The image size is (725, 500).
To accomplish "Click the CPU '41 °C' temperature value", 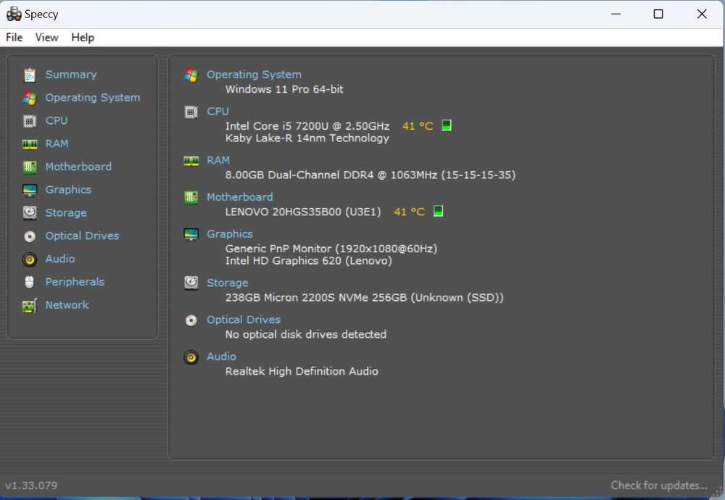I will coord(418,126).
